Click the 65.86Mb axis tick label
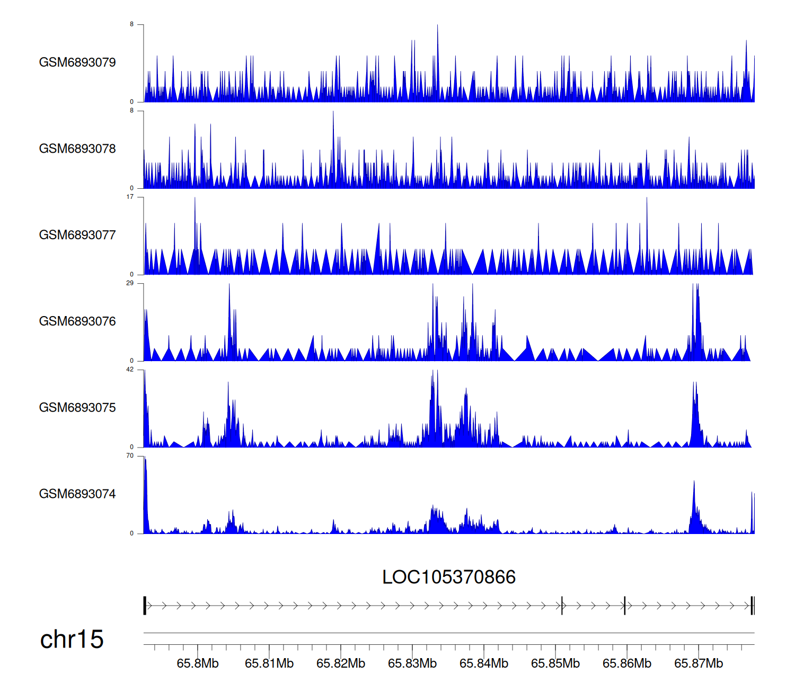The image size is (795, 700). pos(627,663)
